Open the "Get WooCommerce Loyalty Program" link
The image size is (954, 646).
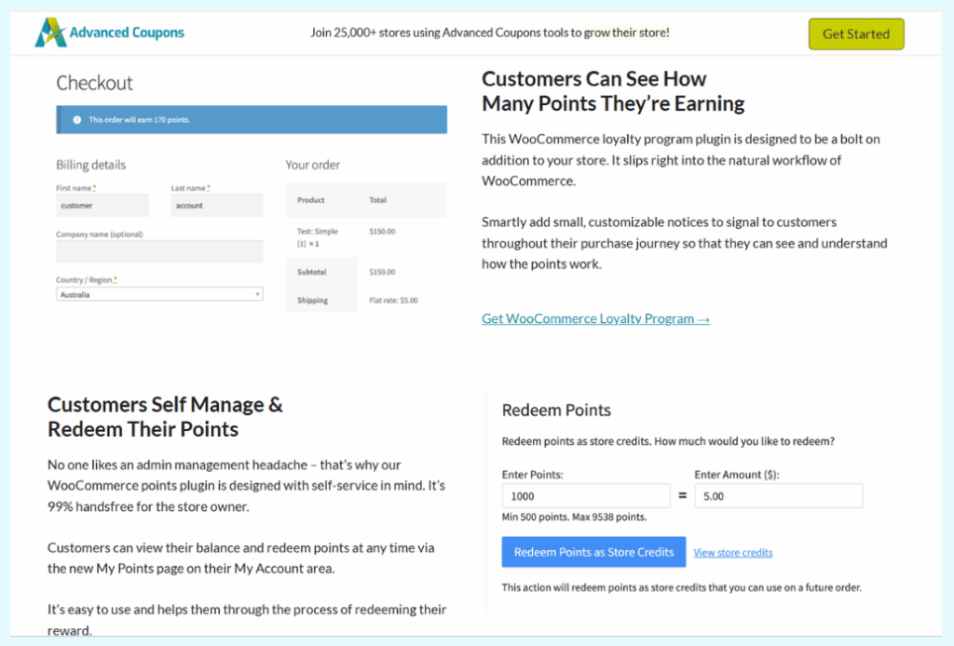(x=594, y=317)
